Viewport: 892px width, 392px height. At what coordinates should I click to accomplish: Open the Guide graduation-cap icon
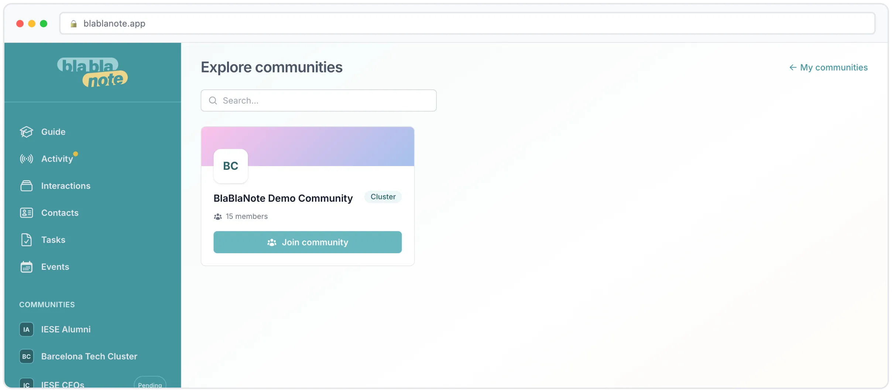(x=26, y=132)
